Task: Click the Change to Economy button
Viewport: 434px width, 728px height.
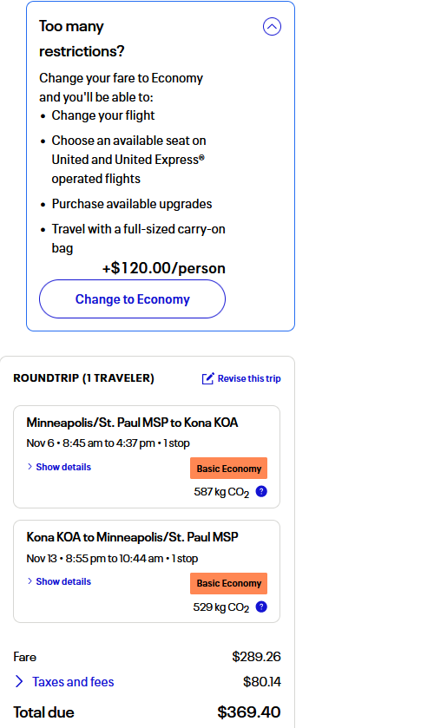Action: coord(133,299)
